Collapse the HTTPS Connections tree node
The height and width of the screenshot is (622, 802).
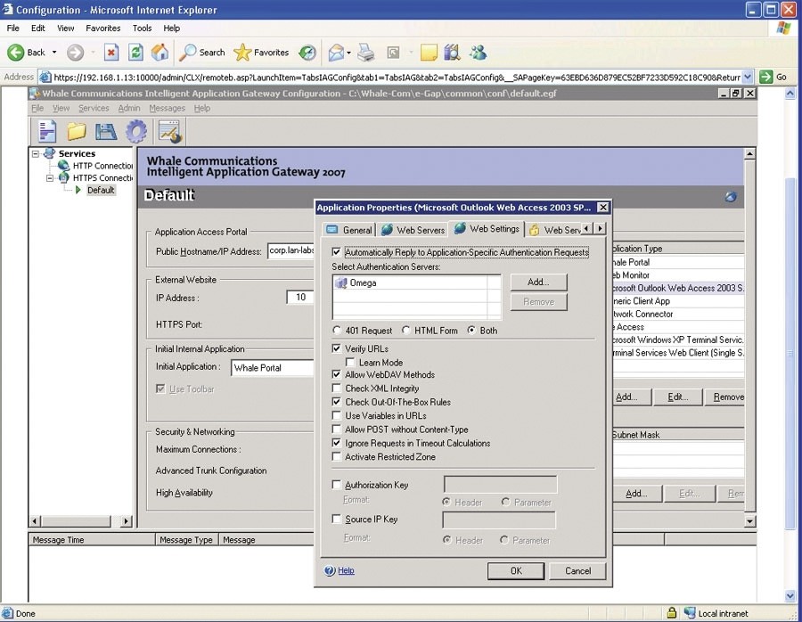click(x=50, y=178)
